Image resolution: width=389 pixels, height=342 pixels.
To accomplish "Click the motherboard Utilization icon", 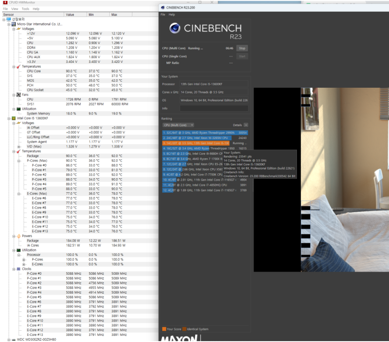I will pos(19,109).
